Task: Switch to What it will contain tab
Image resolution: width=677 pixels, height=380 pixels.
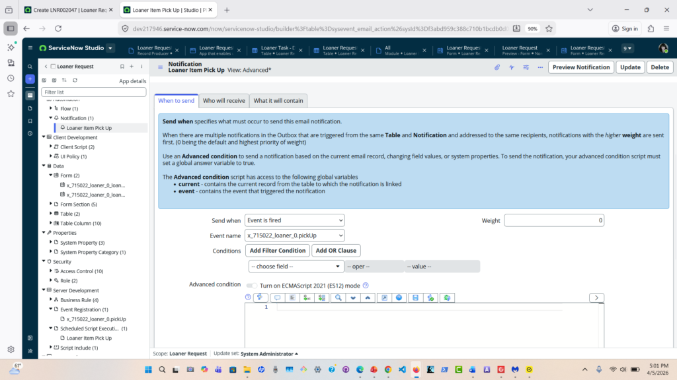Action: (278, 101)
